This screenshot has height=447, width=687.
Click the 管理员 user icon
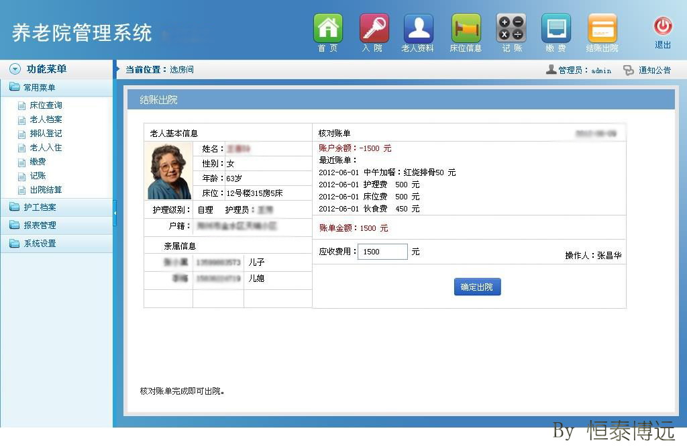tap(551, 69)
